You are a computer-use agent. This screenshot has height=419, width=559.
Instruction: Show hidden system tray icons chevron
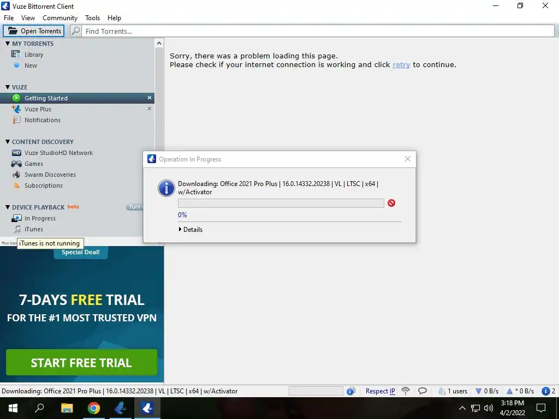(462, 408)
